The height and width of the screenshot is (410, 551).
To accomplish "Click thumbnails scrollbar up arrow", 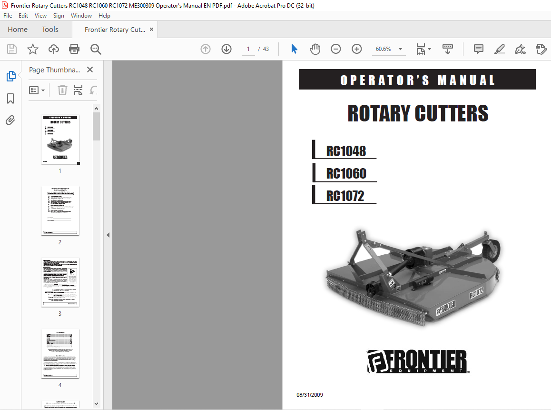I will click(x=96, y=109).
